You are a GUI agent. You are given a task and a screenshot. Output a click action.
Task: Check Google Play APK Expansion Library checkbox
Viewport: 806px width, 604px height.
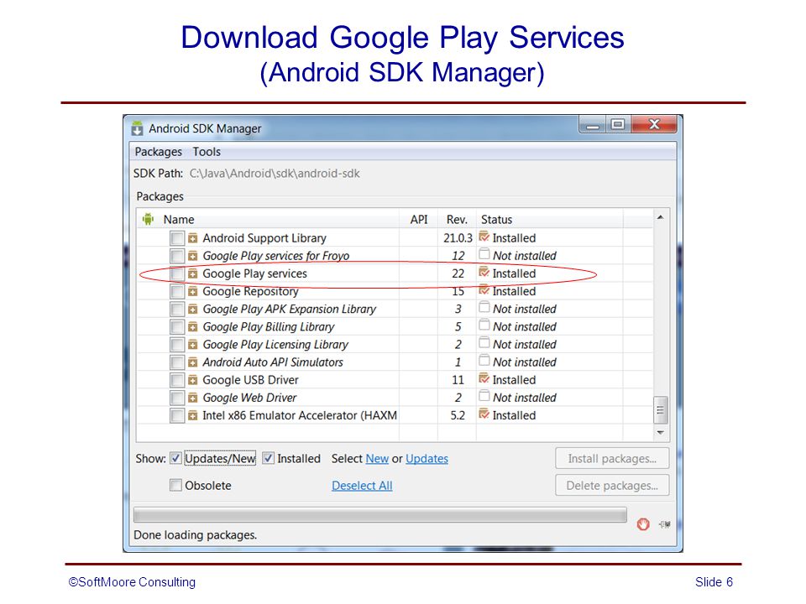[x=177, y=310]
